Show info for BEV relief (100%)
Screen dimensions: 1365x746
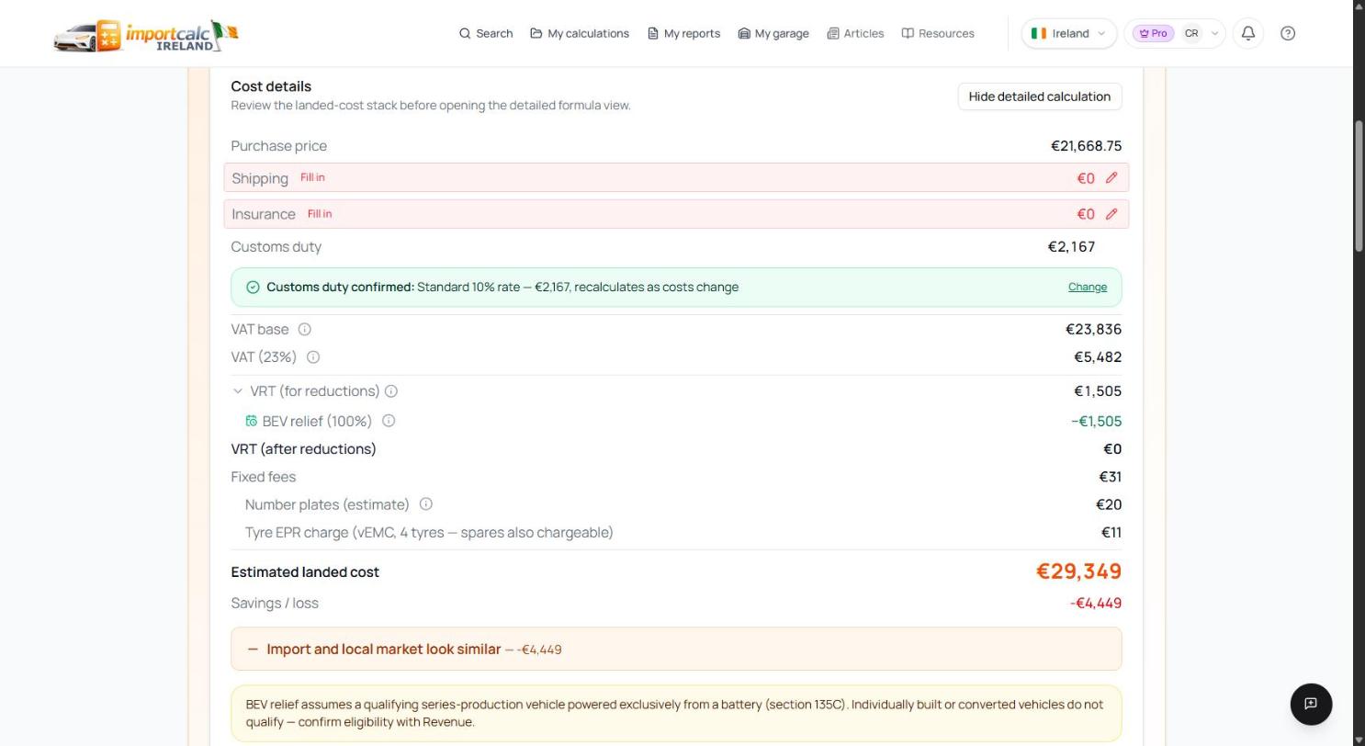pos(389,421)
